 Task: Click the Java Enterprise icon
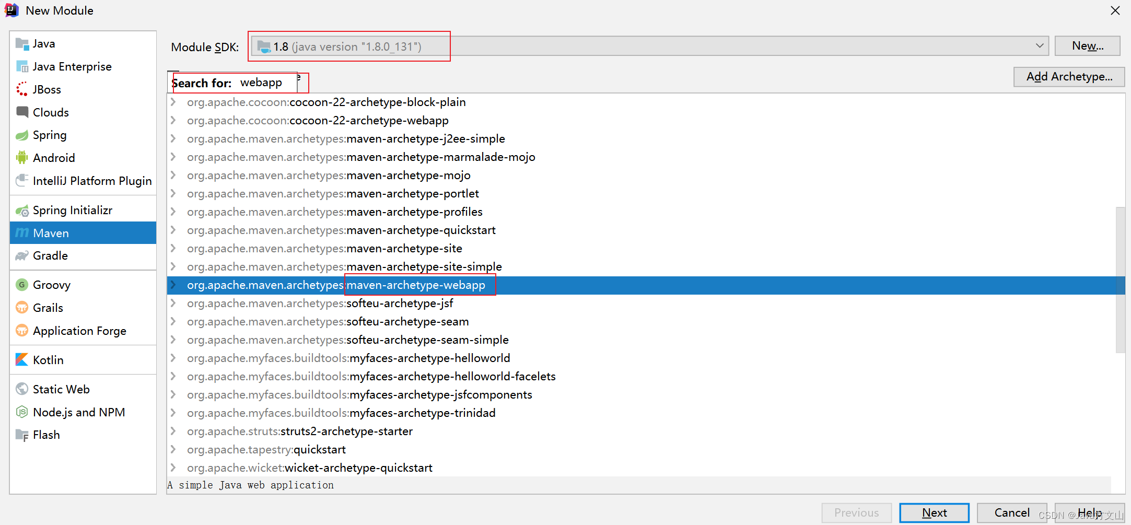pos(22,66)
